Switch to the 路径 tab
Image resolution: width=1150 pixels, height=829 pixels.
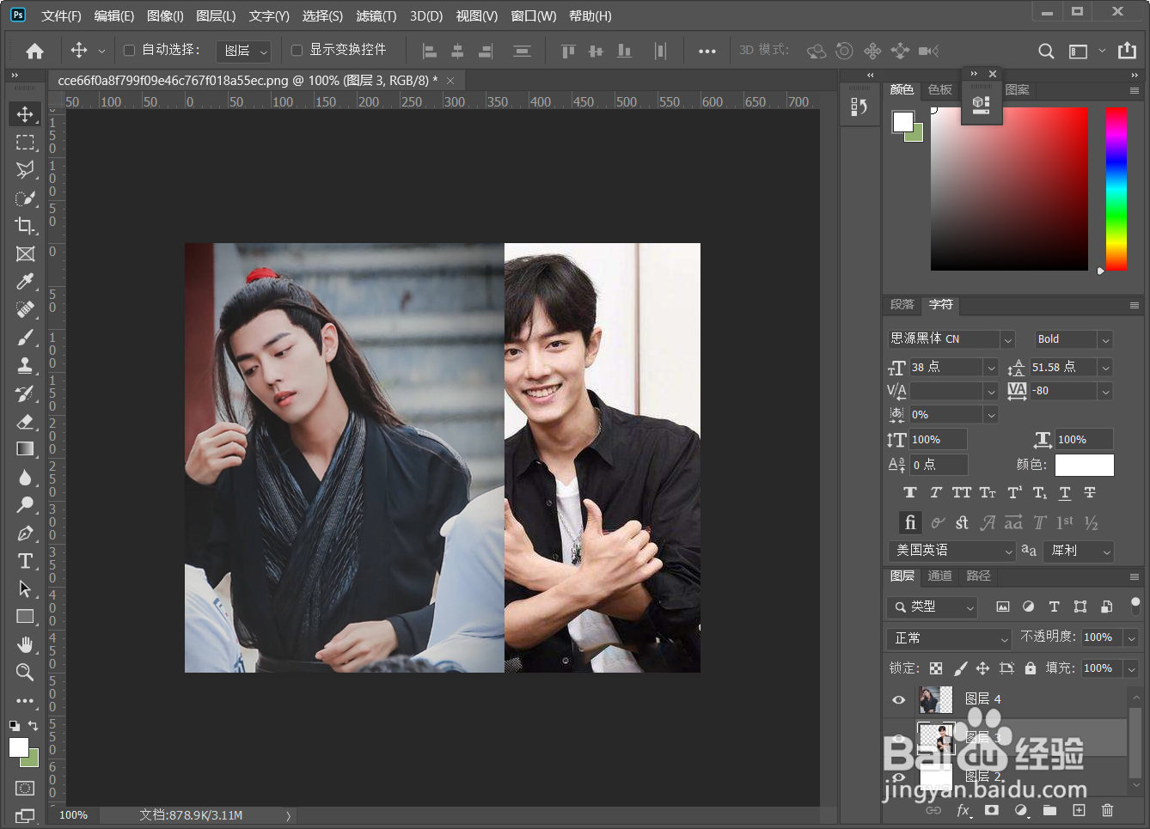point(978,576)
